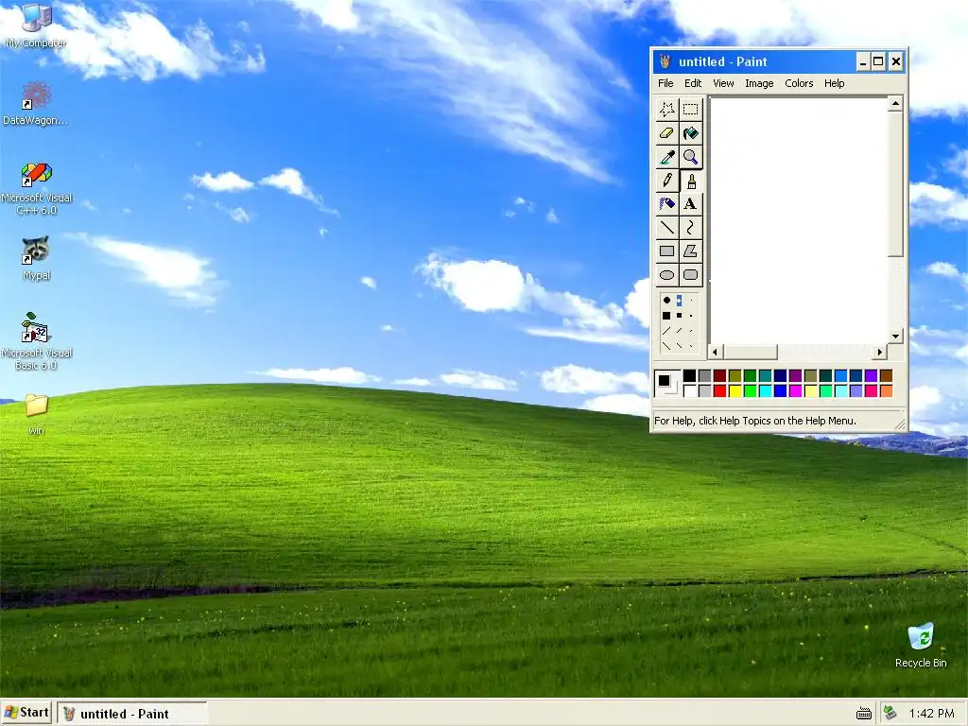Select the Polygon shape tool
The height and width of the screenshot is (726, 968).
click(690, 251)
